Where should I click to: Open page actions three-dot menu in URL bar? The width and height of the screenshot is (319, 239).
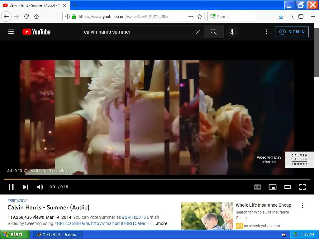click(x=191, y=16)
